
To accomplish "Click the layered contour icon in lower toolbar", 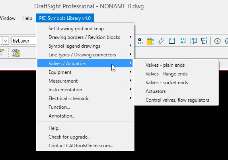I will point(16,53).
